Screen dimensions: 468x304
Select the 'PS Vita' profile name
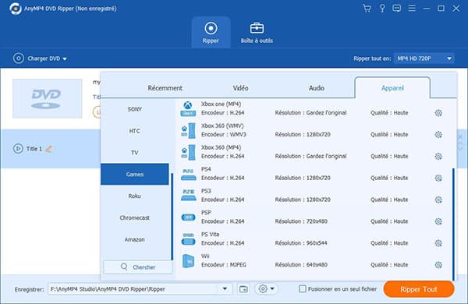point(210,235)
